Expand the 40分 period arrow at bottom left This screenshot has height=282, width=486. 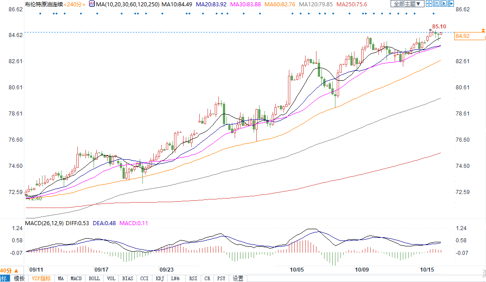point(9,270)
